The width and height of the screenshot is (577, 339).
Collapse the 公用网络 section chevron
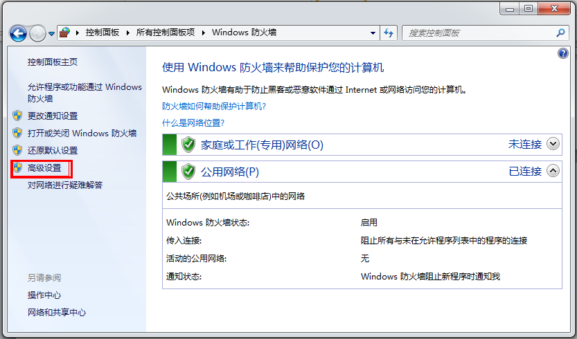[x=553, y=171]
